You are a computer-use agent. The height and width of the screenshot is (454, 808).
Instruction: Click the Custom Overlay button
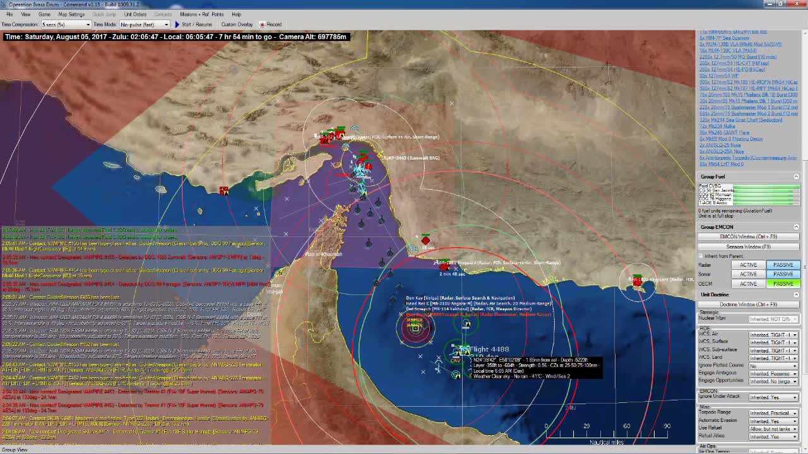point(237,25)
